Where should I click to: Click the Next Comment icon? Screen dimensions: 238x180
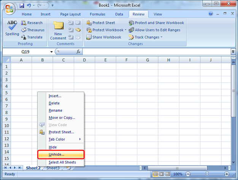pyautogui.click(x=71, y=37)
